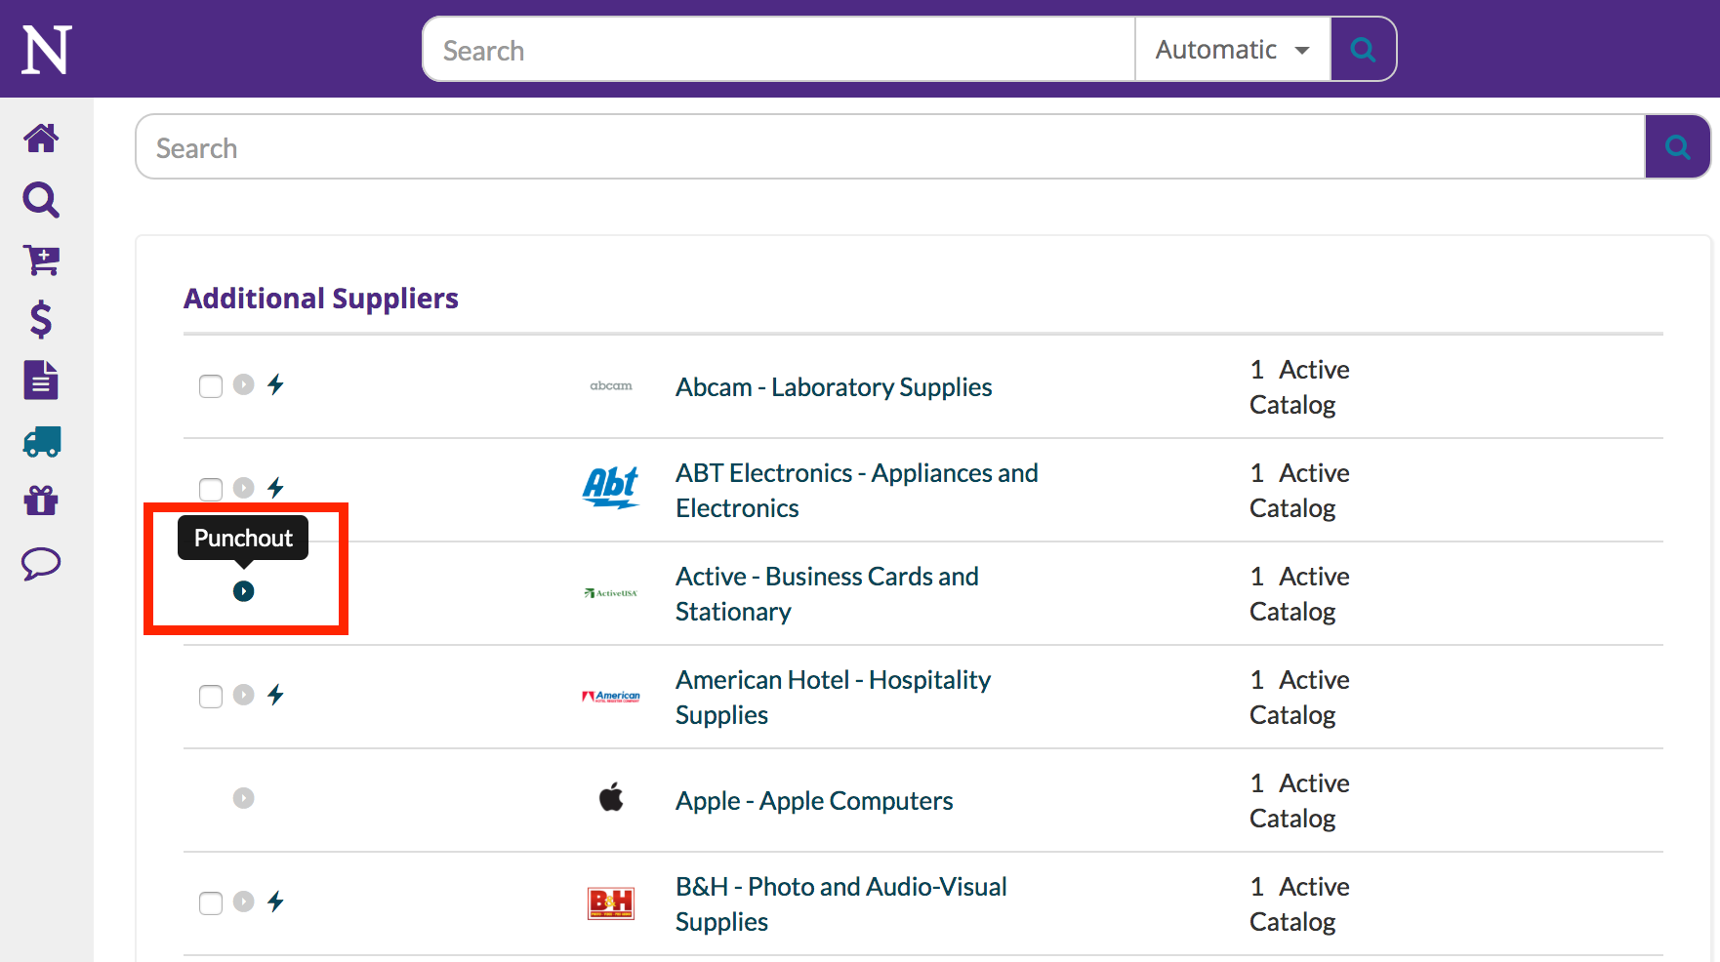This screenshot has width=1720, height=962.
Task: Open Active - Business Cards and Stationary link
Action: pyautogui.click(x=827, y=594)
